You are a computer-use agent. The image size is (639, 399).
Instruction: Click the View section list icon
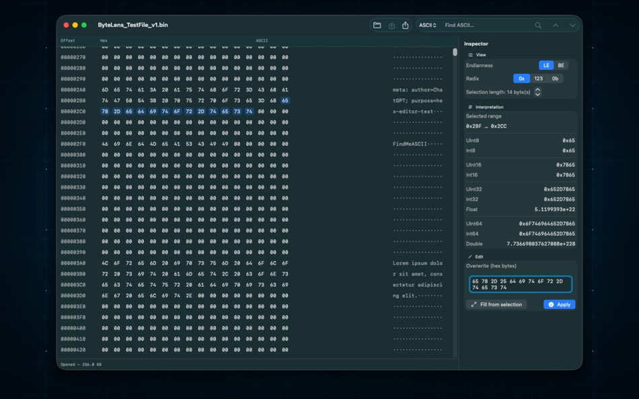[471, 54]
